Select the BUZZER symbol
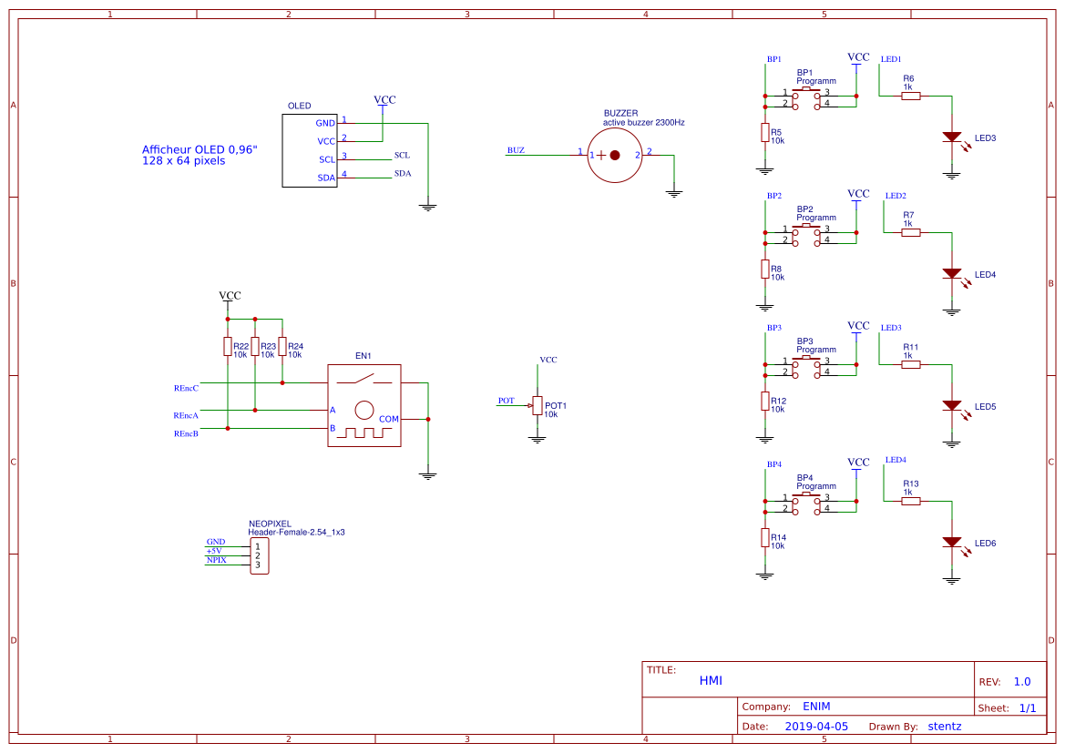1065x753 pixels. coord(615,154)
